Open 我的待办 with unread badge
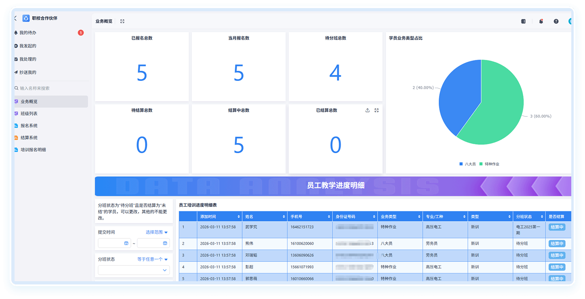The height and width of the screenshot is (299, 585). tap(28, 33)
